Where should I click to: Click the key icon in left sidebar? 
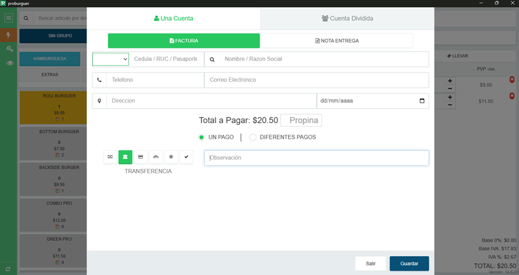pos(9,49)
